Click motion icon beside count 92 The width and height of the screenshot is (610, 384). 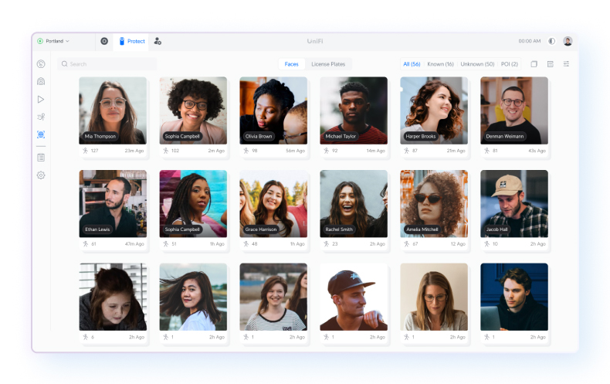(326, 151)
